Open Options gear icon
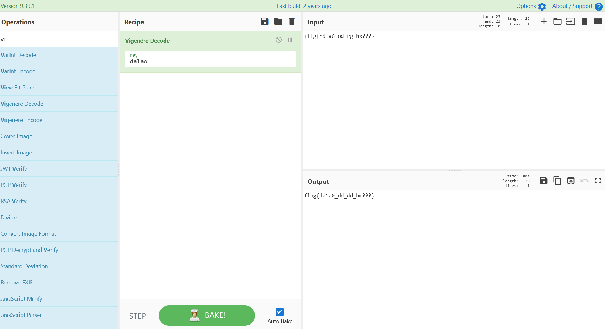The image size is (605, 329). pos(542,6)
